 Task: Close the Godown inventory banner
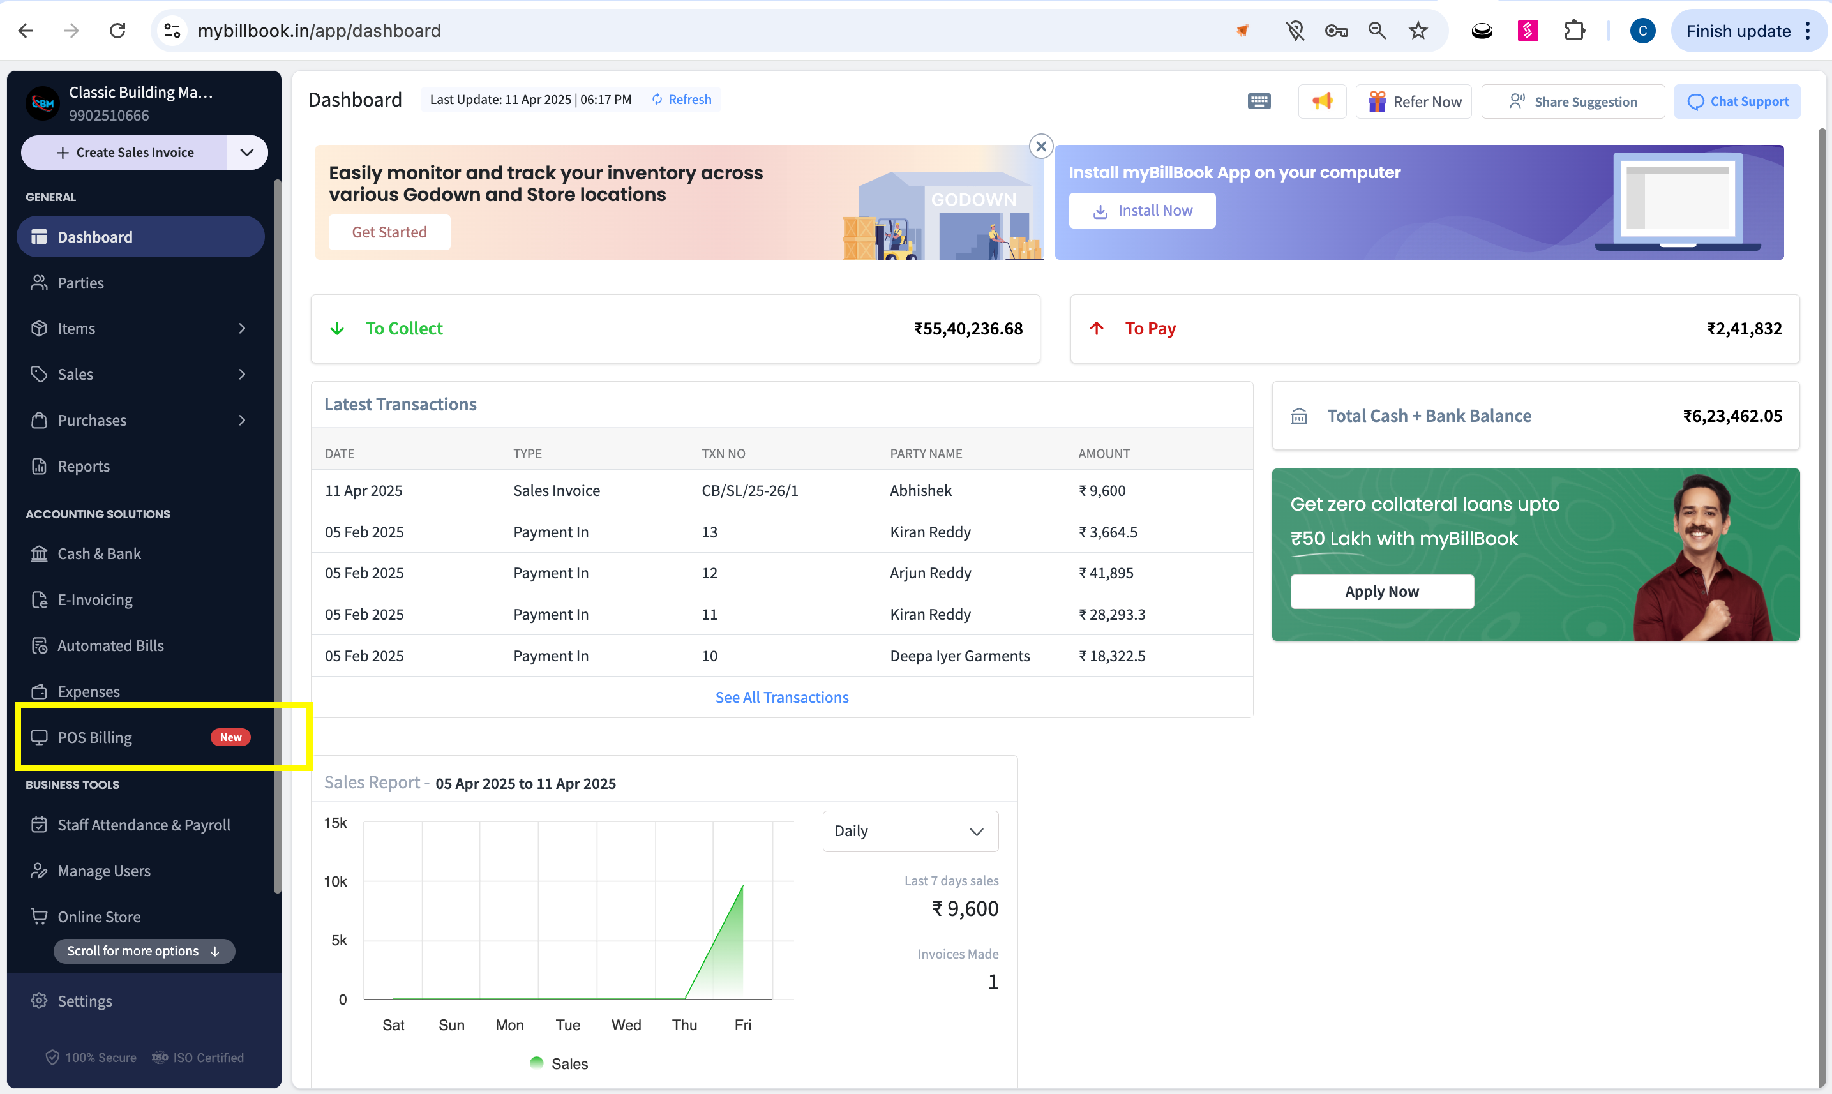[1041, 146]
